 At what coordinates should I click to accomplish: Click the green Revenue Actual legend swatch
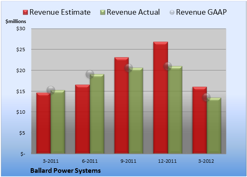coord(102,13)
